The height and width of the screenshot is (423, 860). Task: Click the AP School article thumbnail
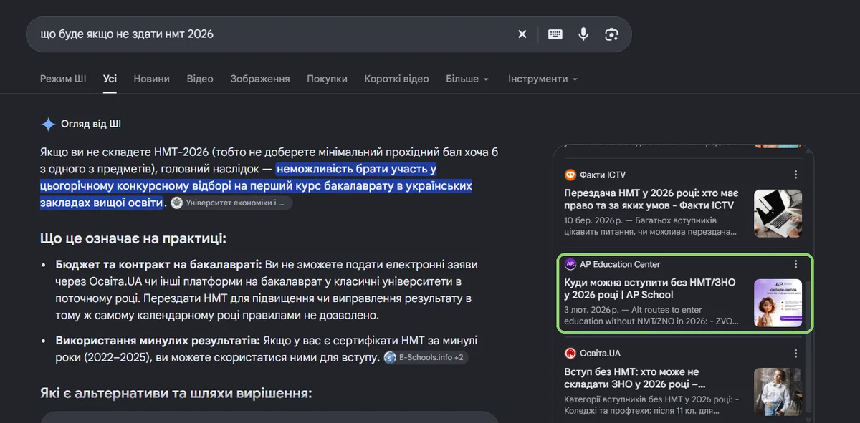pyautogui.click(x=778, y=303)
